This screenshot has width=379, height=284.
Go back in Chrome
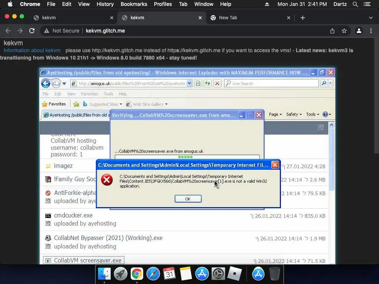8,31
